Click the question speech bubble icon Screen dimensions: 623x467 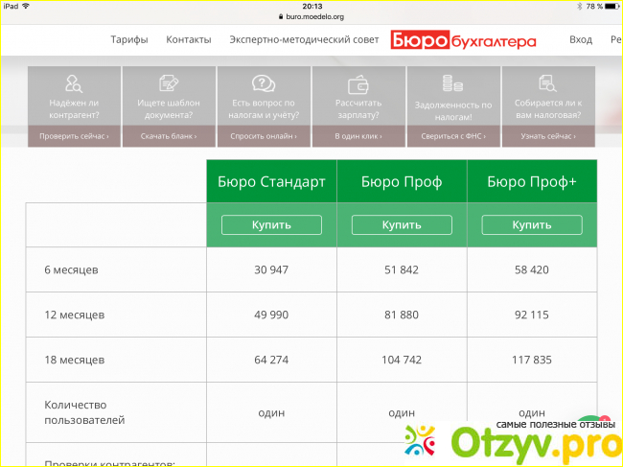click(x=263, y=83)
